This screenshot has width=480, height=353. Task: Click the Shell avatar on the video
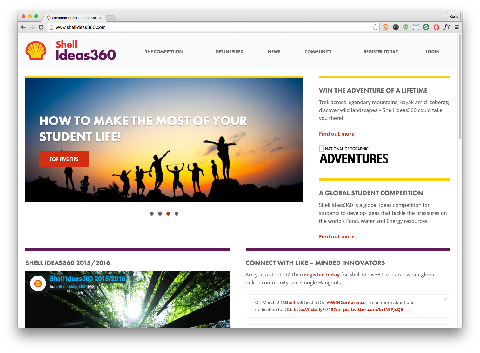[x=38, y=283]
